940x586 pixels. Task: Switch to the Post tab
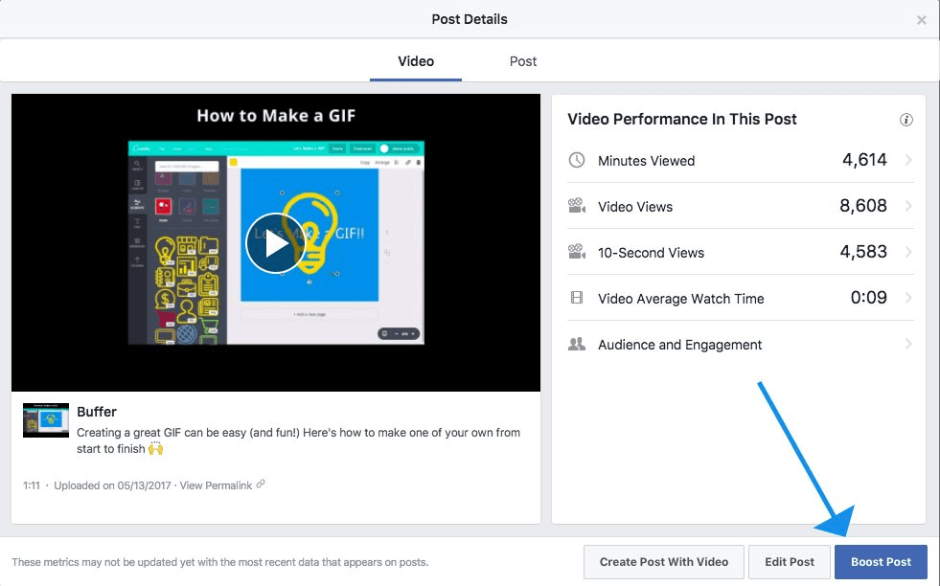tap(522, 61)
